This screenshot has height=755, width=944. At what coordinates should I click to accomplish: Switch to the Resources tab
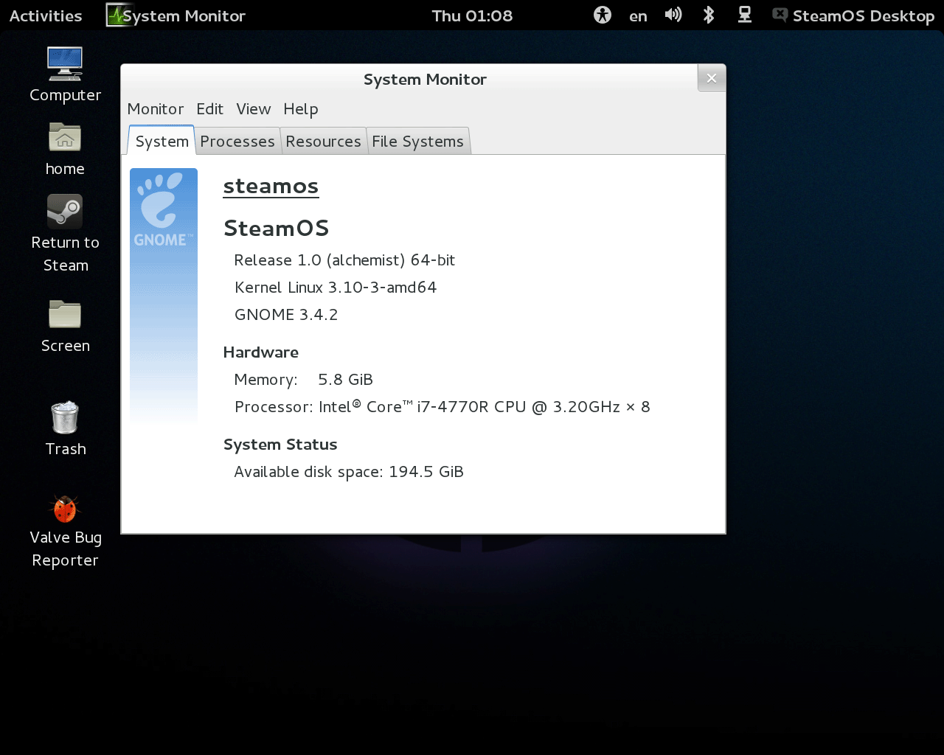pos(323,141)
